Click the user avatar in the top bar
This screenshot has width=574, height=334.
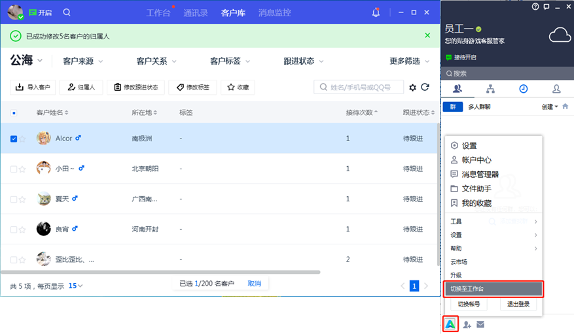point(15,12)
